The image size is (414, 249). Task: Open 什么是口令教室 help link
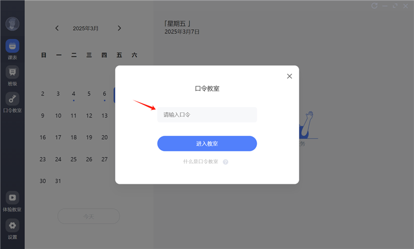point(201,162)
